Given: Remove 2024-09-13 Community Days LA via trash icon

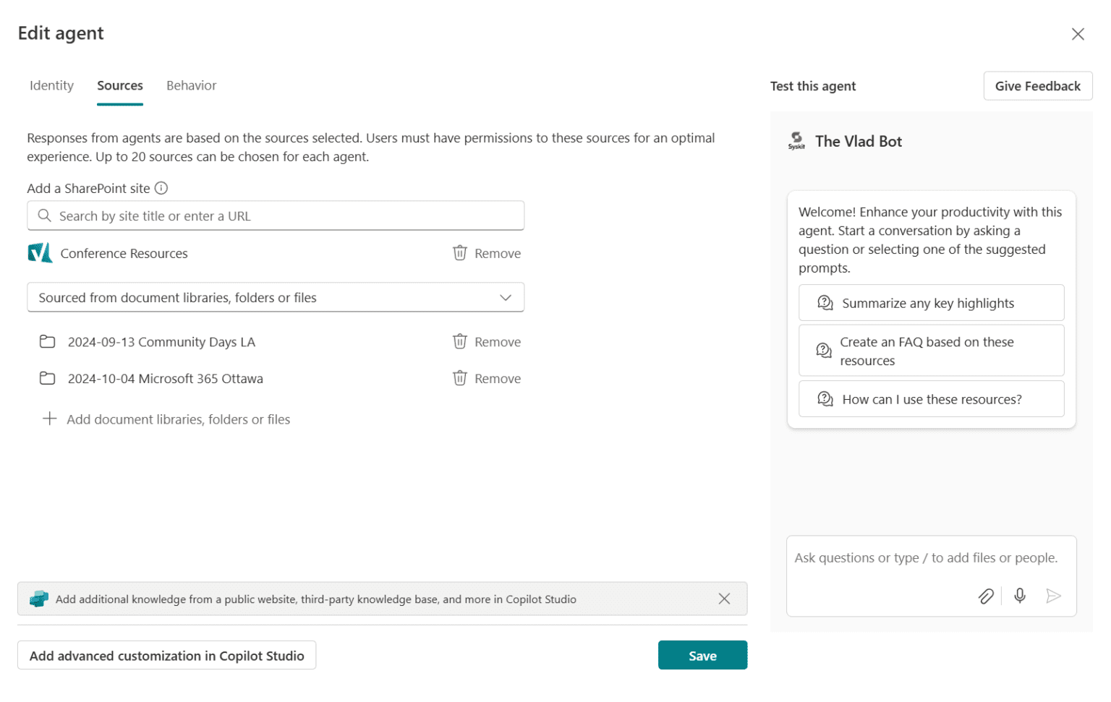Looking at the screenshot, I should coord(460,341).
